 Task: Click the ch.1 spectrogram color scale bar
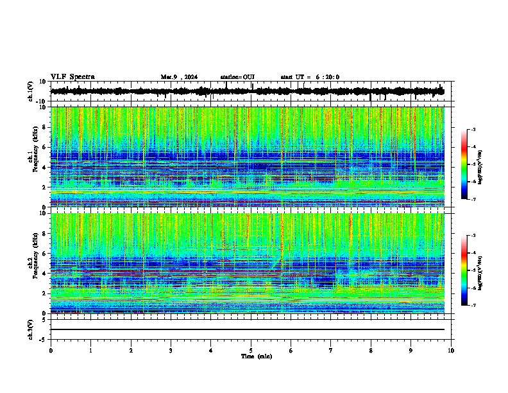coord(464,164)
